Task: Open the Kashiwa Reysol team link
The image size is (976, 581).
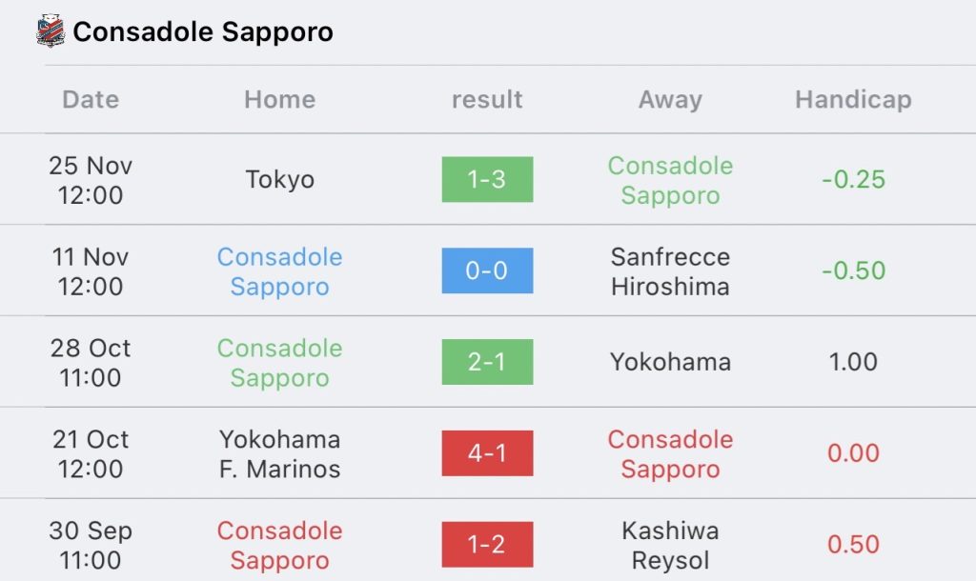Action: point(670,545)
